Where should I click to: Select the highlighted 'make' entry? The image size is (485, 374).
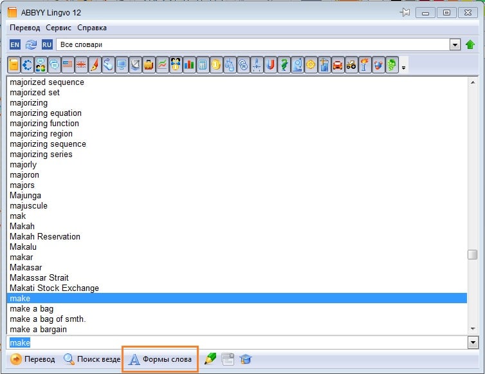pos(237,298)
